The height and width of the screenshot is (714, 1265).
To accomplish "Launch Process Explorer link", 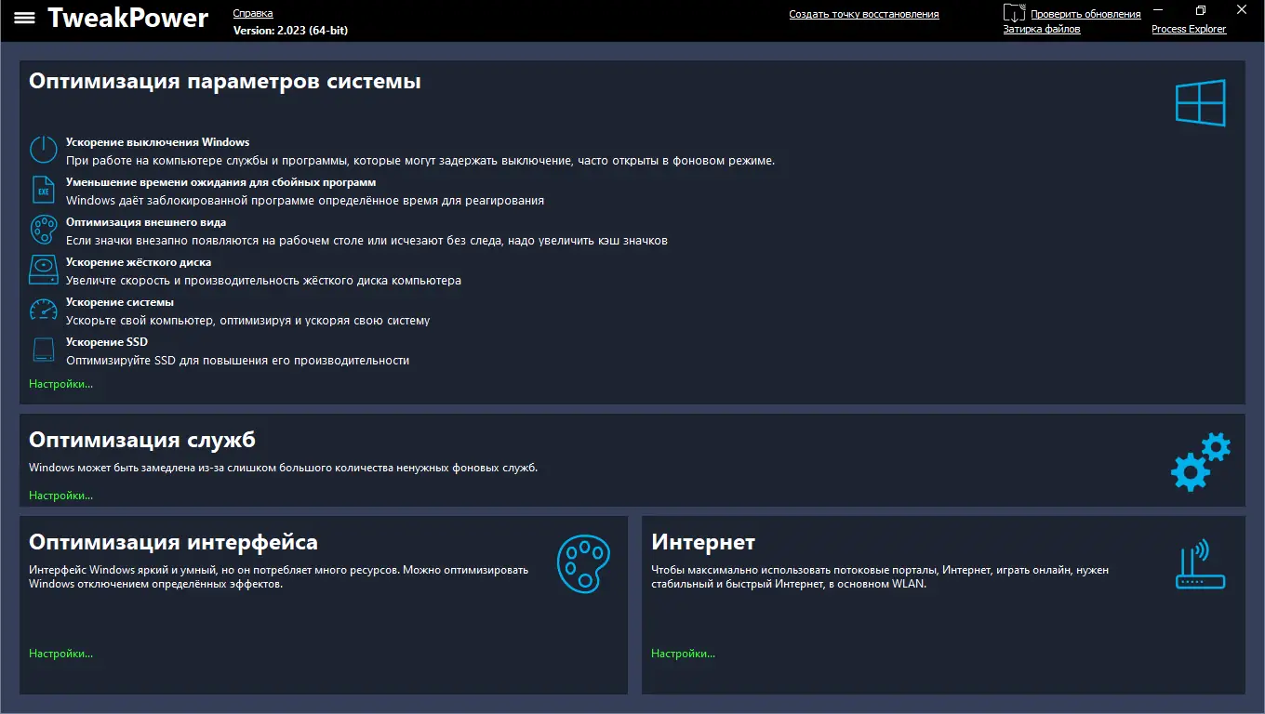I will tap(1189, 30).
